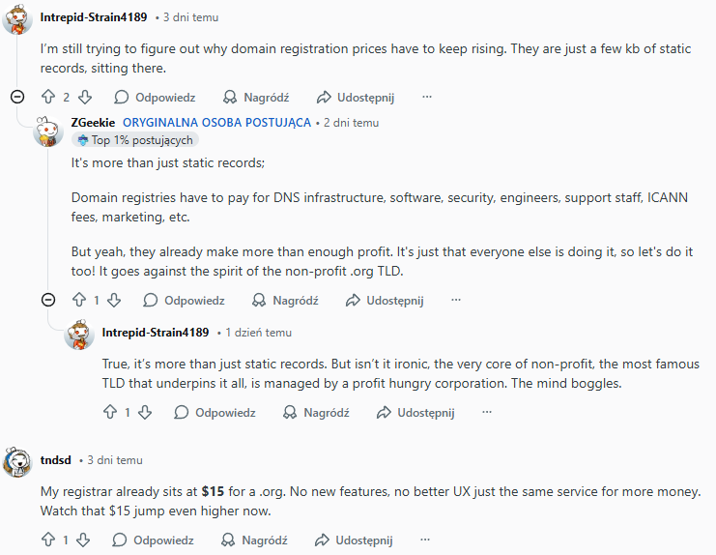
Task: Open tndsd's username profile link
Action: point(56,460)
